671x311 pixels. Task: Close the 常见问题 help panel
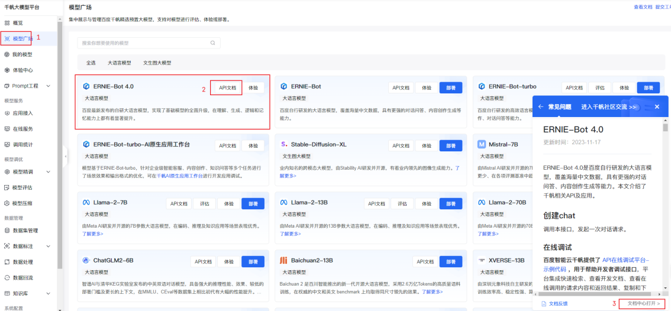click(x=657, y=106)
